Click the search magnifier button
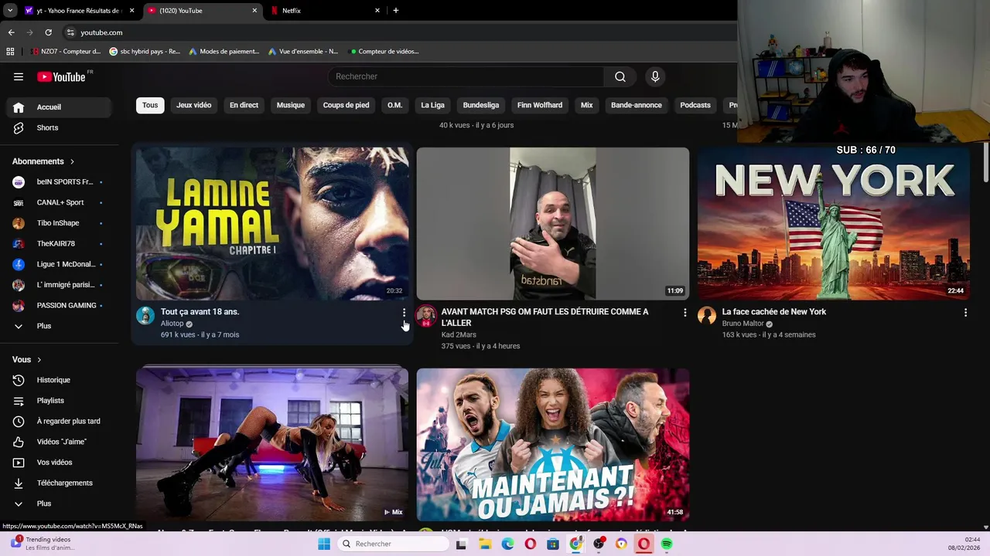This screenshot has width=990, height=556. 620,76
